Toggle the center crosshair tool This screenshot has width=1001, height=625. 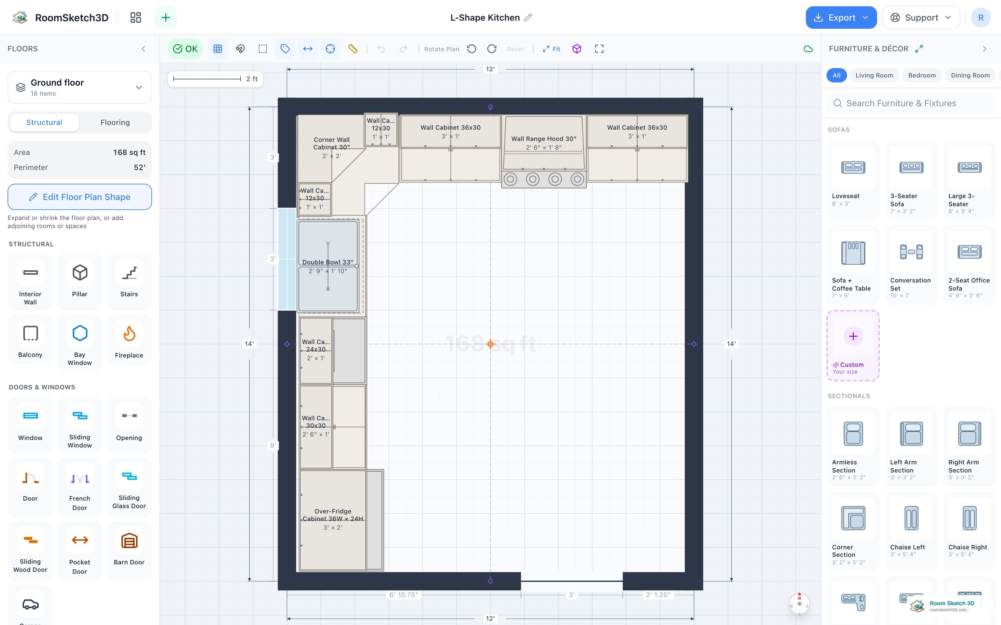click(x=330, y=49)
